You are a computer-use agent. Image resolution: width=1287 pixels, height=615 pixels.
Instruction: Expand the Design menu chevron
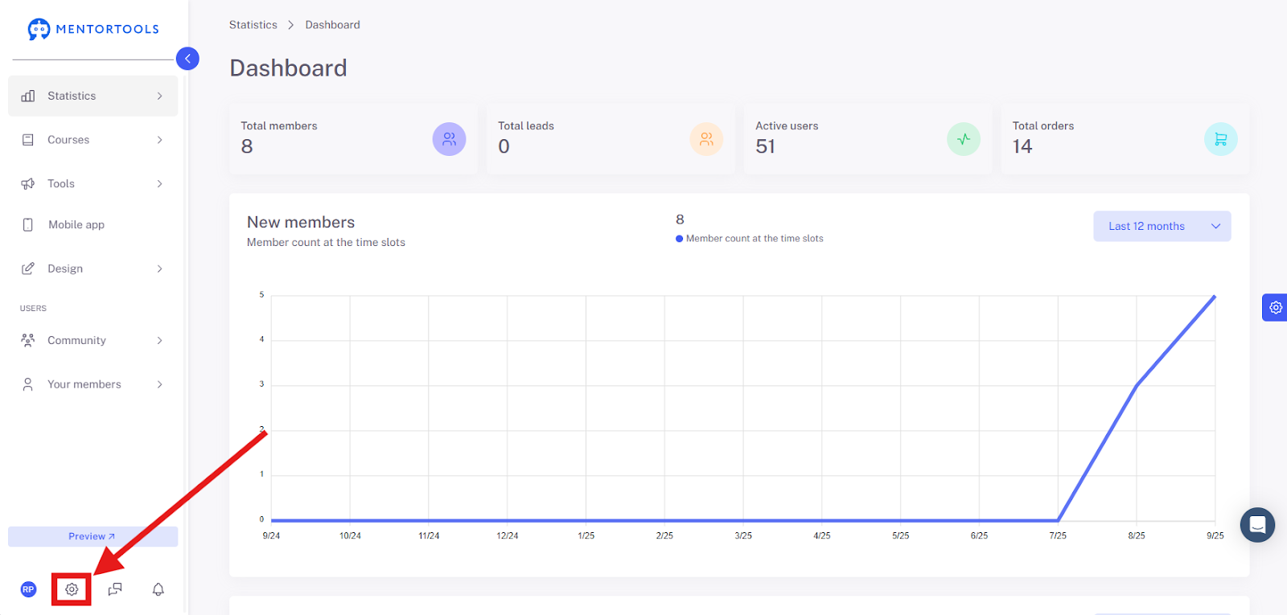click(159, 269)
